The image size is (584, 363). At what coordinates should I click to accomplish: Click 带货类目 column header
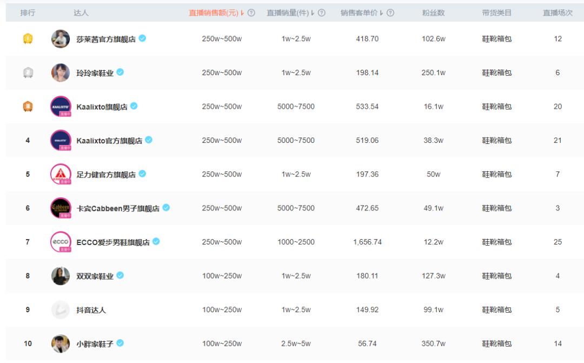click(497, 12)
